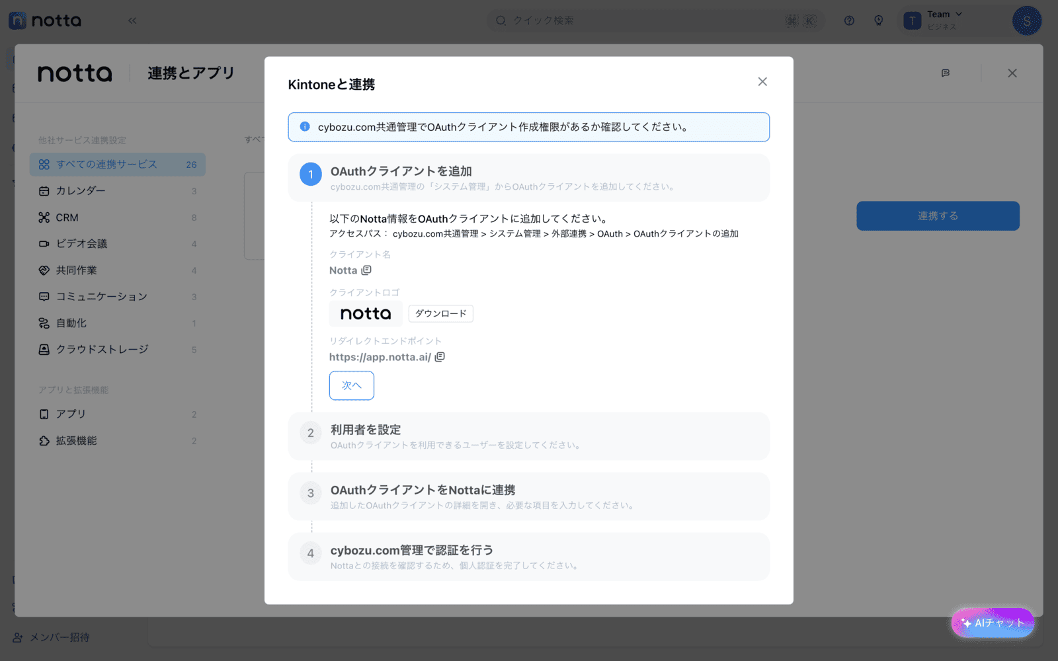Select the https://app.notta.ai/ endpoint text
This screenshot has width=1058, height=661.
coord(380,357)
